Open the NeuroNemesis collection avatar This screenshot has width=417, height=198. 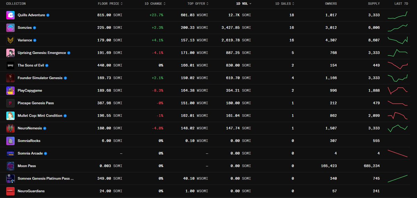10,128
